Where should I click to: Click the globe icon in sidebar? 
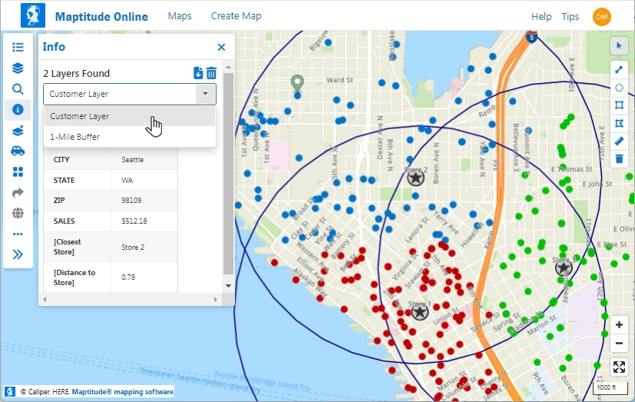tap(18, 213)
